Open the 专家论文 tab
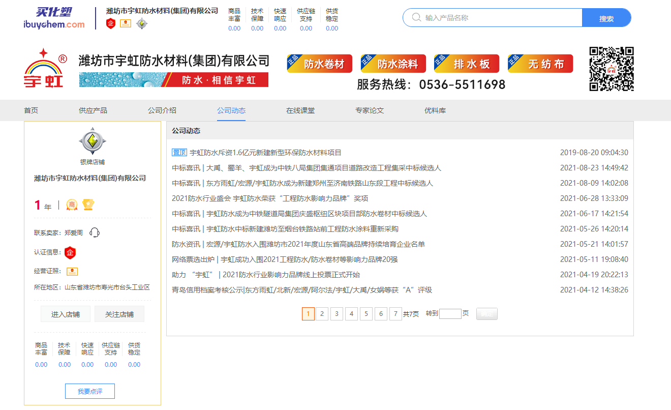This screenshot has height=410, width=671. [x=370, y=110]
